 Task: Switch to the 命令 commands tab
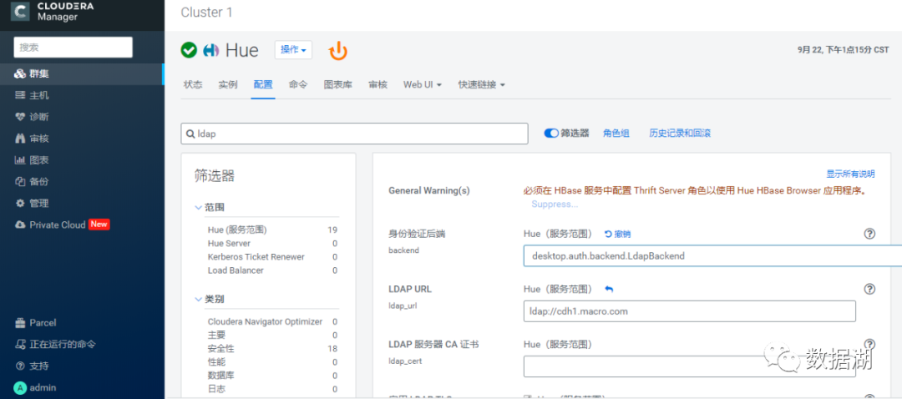click(298, 84)
